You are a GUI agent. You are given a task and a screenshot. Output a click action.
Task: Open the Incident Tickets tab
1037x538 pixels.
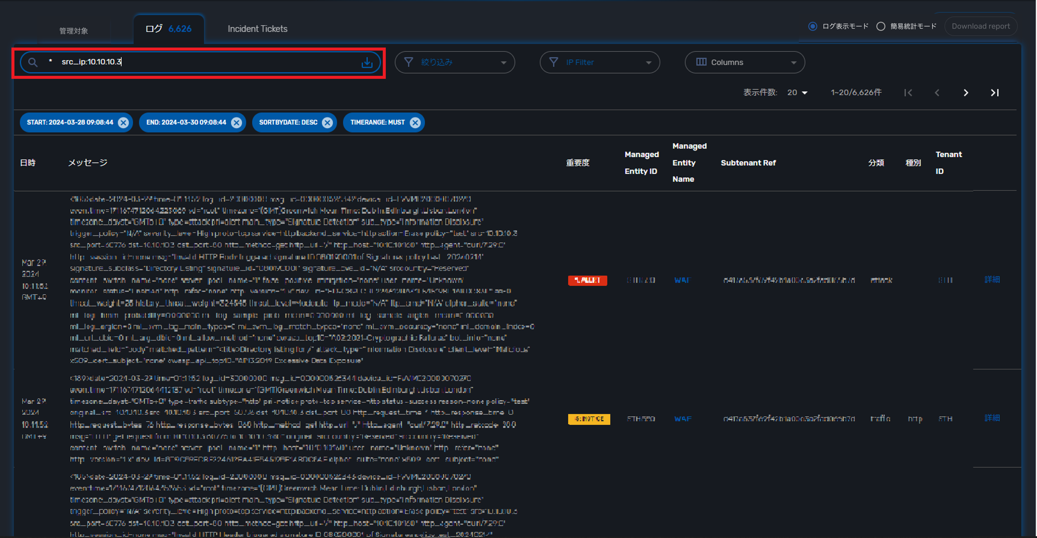(x=257, y=29)
